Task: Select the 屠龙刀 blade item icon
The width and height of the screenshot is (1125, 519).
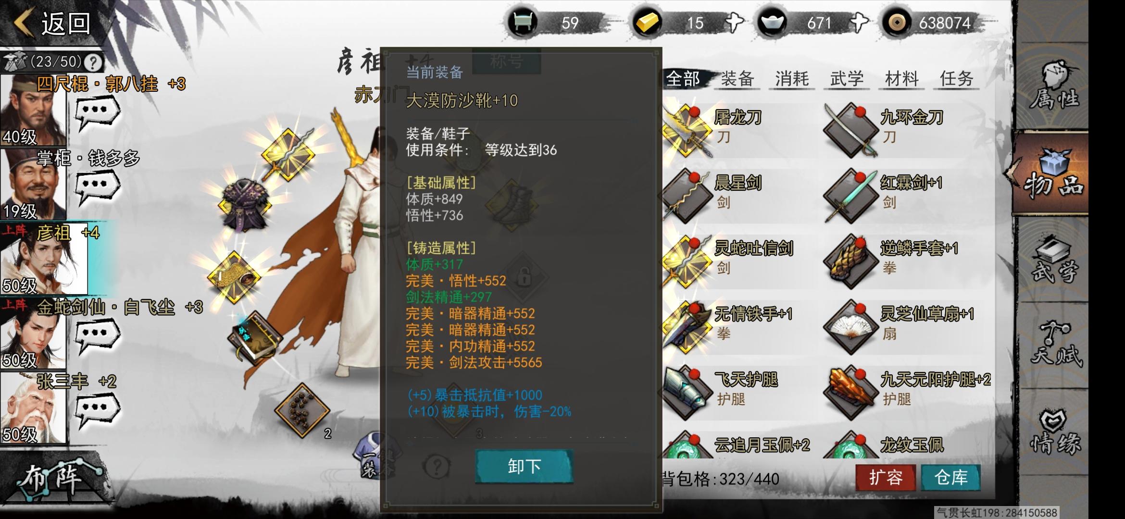Action: pyautogui.click(x=686, y=130)
